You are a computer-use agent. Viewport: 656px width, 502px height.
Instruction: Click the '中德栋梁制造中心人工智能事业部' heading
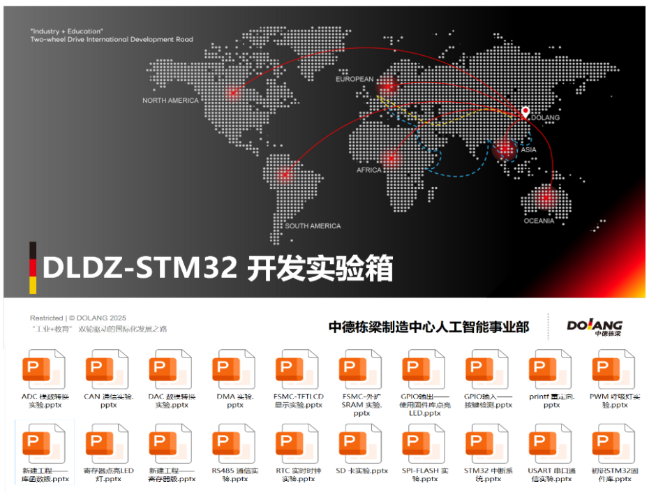[x=428, y=327]
